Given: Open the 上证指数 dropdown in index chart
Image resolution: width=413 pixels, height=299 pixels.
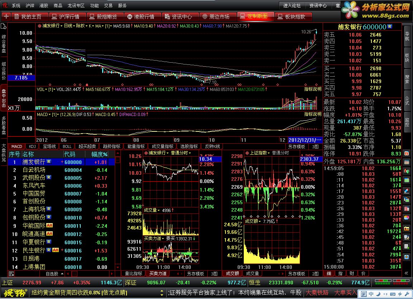Looking at the screenshot, I should pos(259,153).
